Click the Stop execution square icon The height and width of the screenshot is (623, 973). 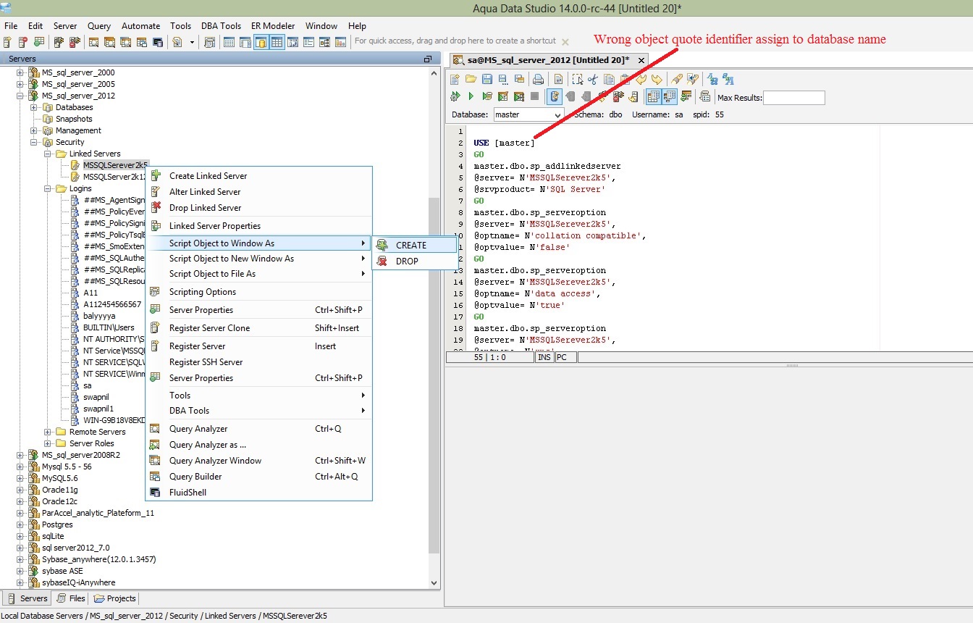[x=535, y=96]
